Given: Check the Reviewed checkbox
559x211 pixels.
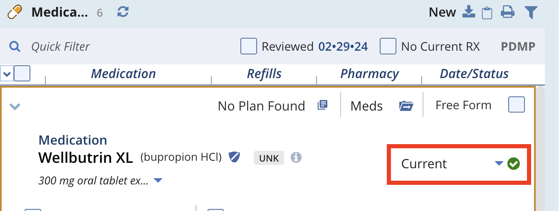Looking at the screenshot, I should pos(249,46).
